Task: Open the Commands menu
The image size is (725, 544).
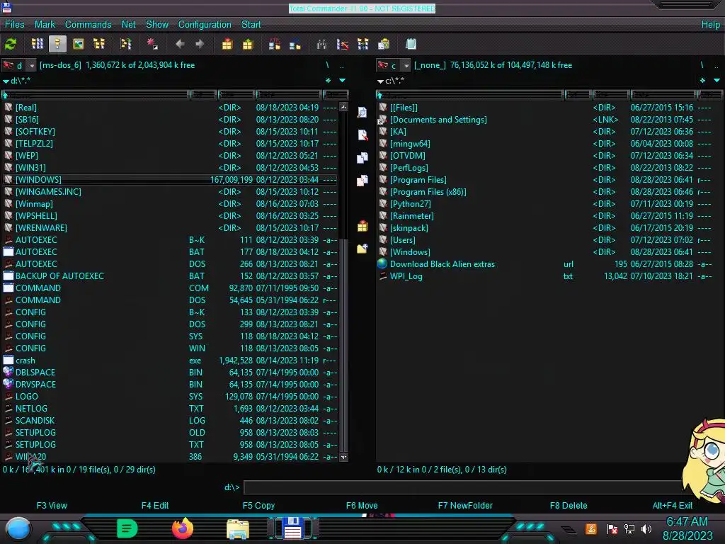Action: tap(88, 25)
